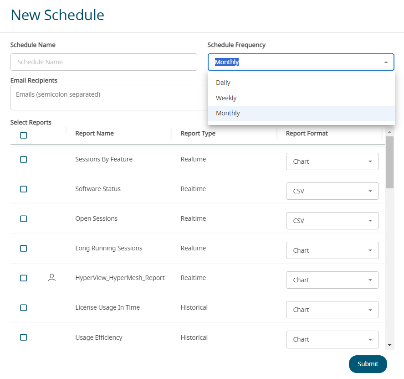Expand the Software Status CSV format dropdown
Image resolution: width=404 pixels, height=379 pixels.
coord(332,191)
